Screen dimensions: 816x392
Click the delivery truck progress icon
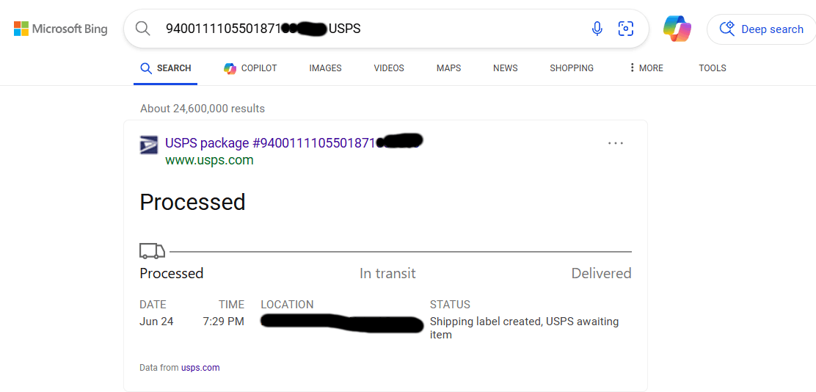(153, 251)
